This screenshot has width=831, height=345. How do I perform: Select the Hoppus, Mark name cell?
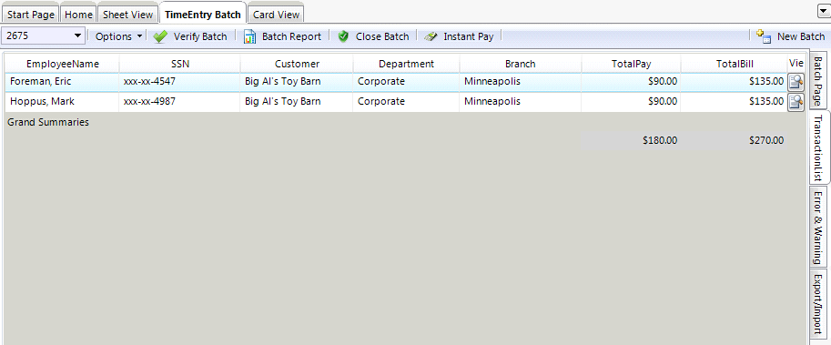pyautogui.click(x=63, y=101)
